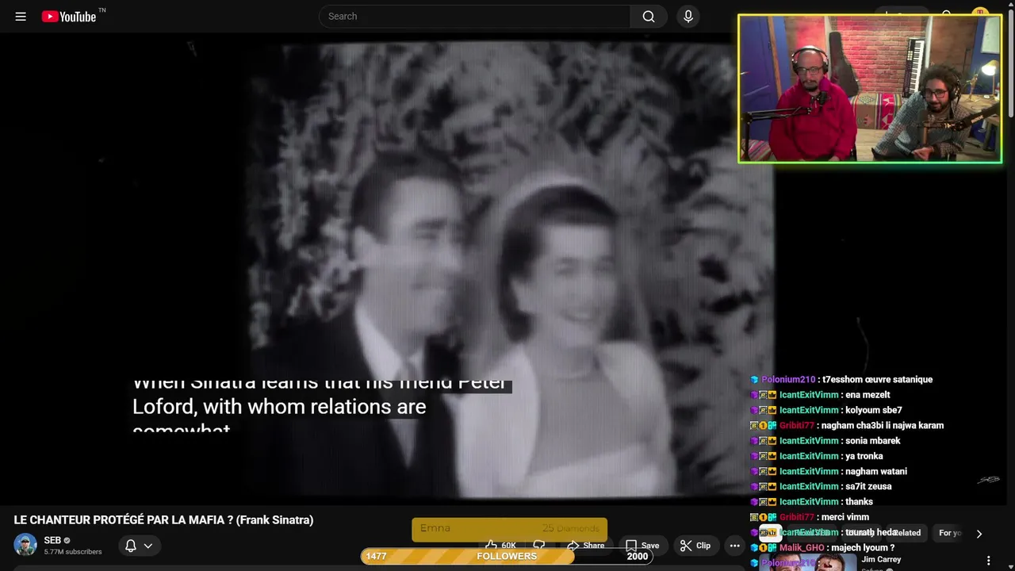Viewport: 1015px width, 571px height.
Task: Click the magnifying glass search button
Action: (649, 16)
